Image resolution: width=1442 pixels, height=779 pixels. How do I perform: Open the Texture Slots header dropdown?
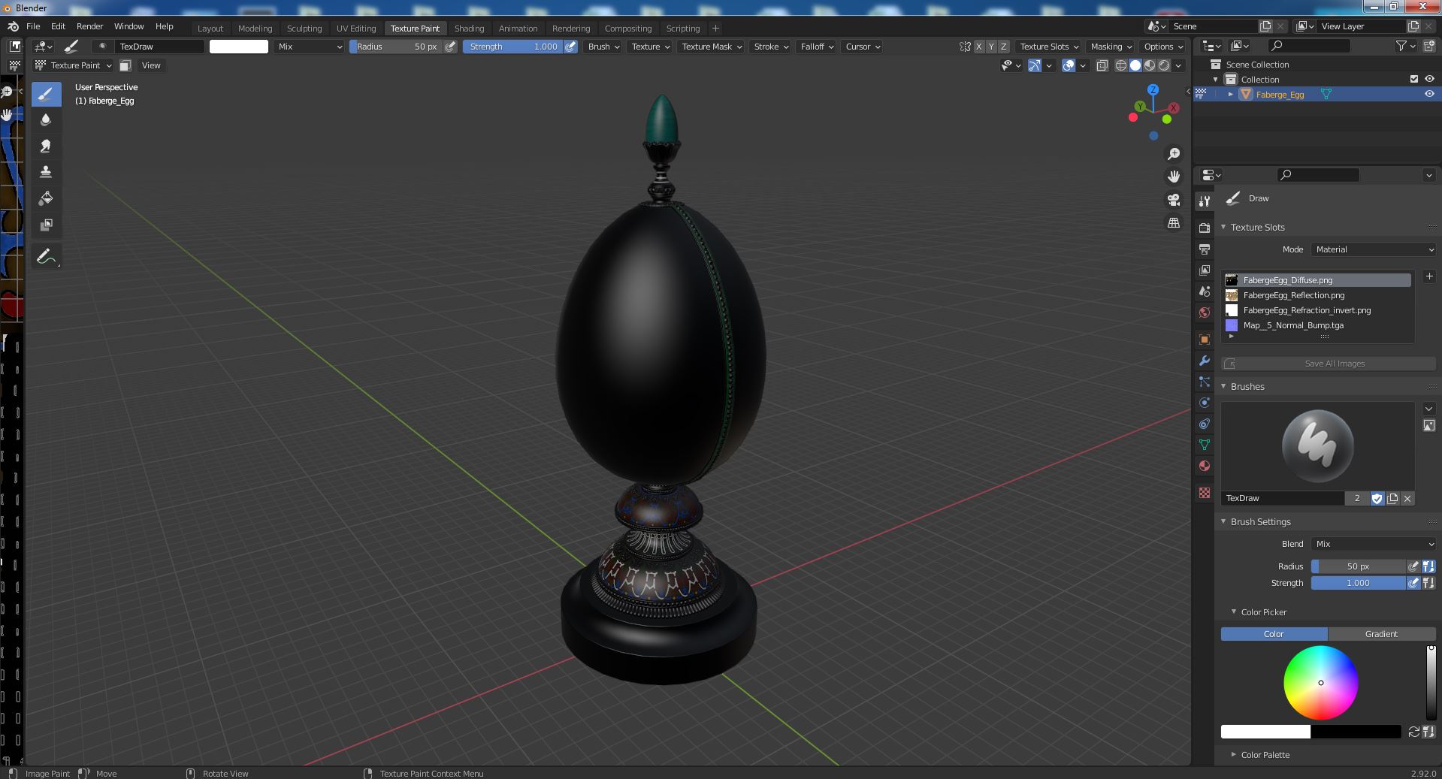click(x=1048, y=47)
